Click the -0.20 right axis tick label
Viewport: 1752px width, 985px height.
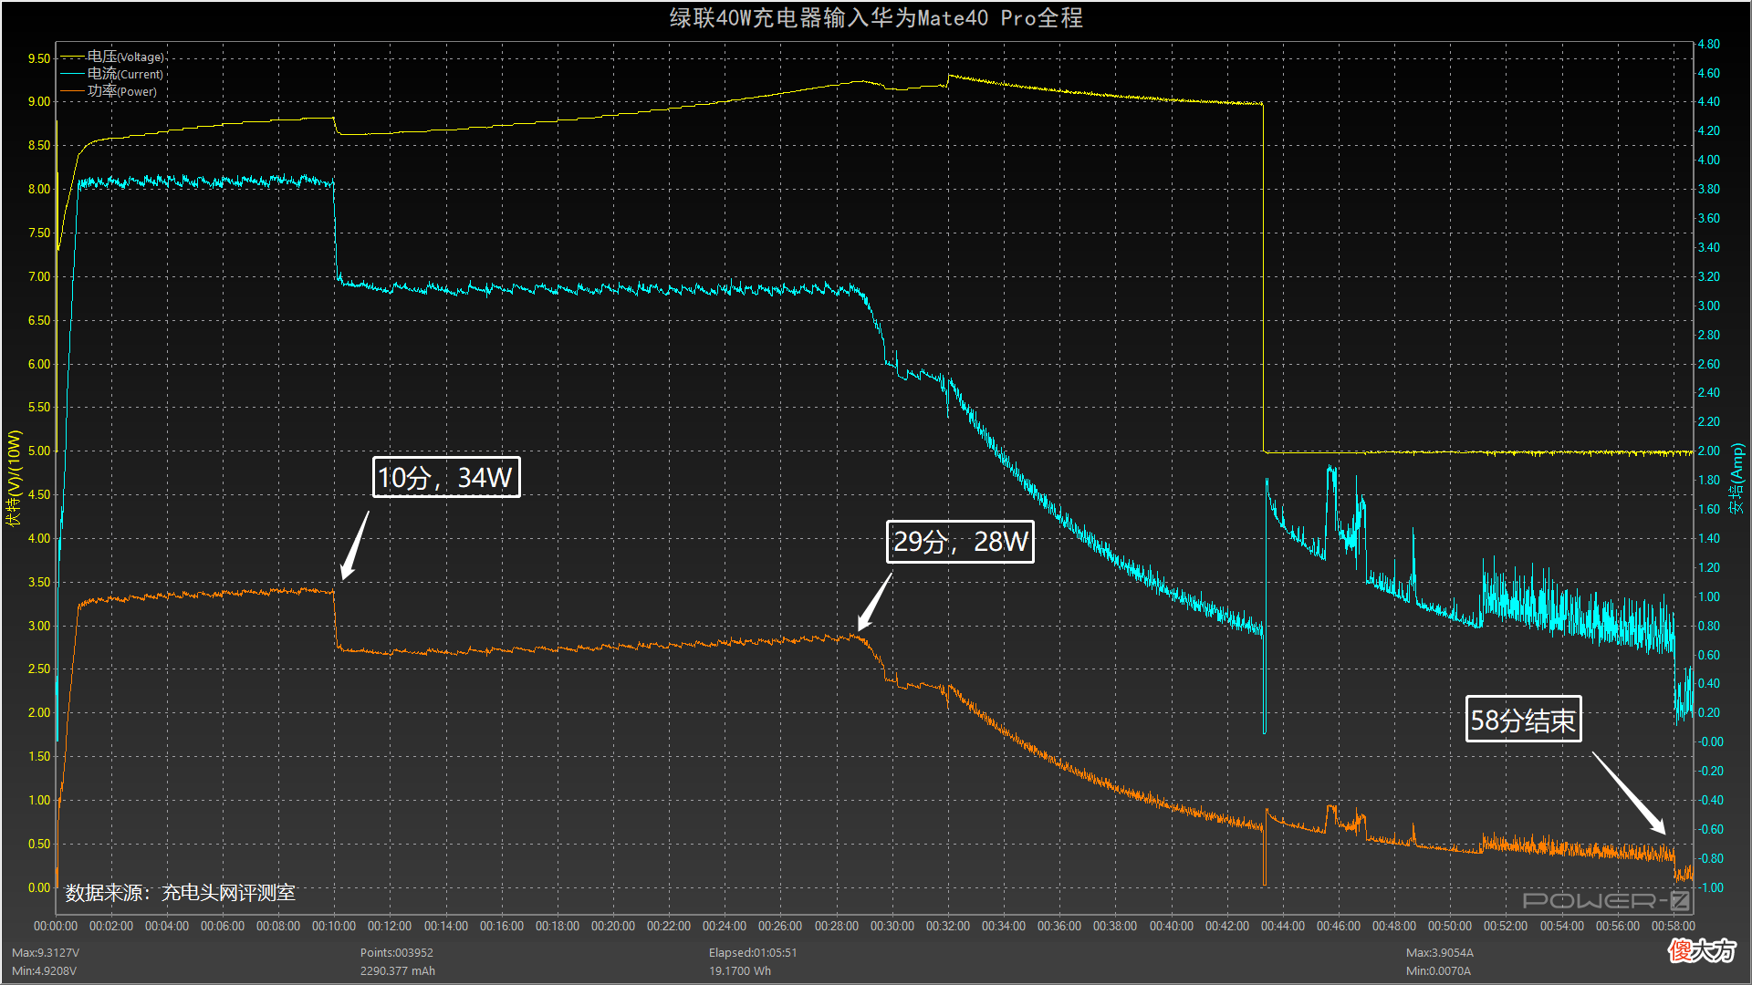pos(1710,772)
